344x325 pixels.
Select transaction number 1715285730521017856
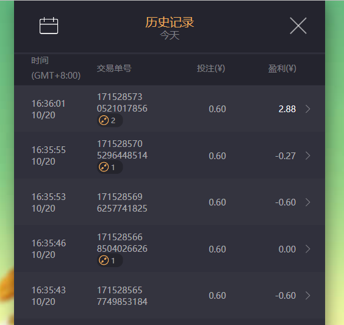click(x=122, y=102)
